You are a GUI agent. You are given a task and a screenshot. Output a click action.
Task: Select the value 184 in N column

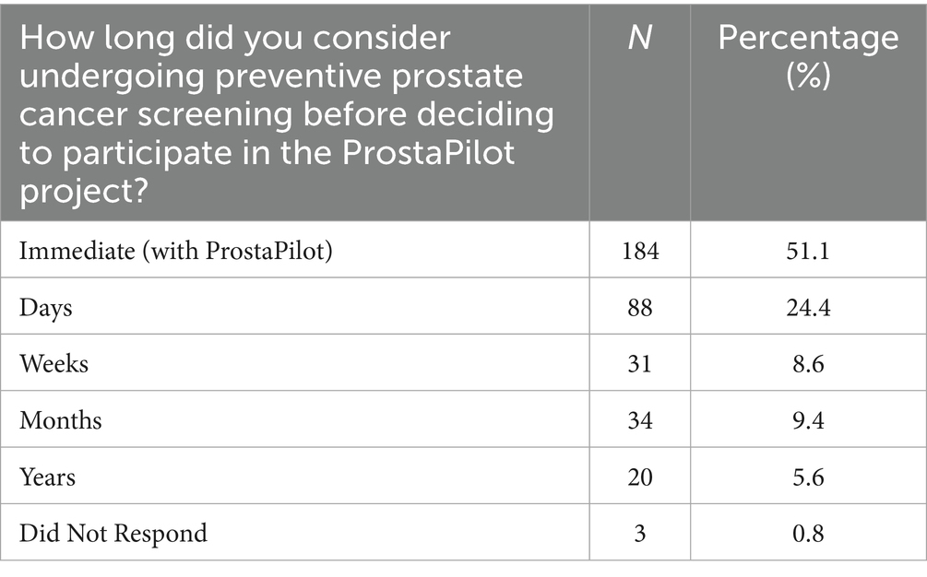point(640,251)
